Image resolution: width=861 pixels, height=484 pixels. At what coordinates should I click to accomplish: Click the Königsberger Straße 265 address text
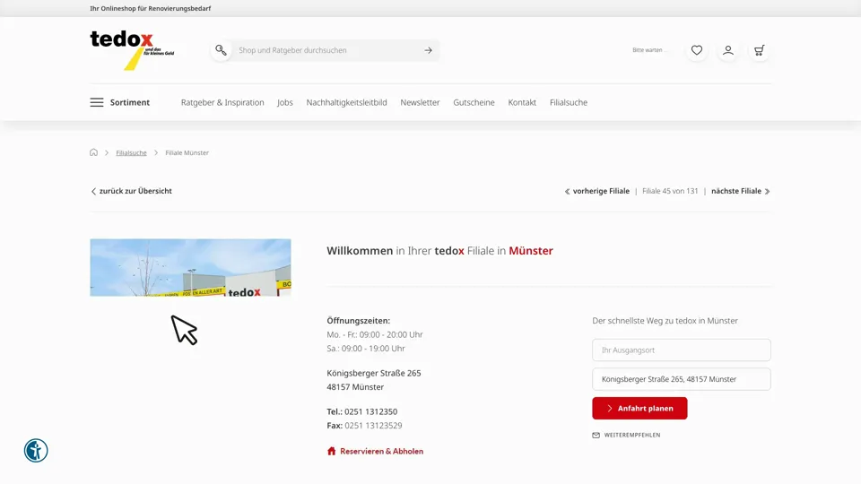(374, 373)
